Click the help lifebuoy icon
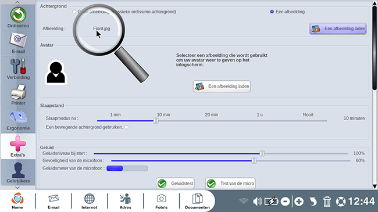This screenshot has width=378, height=212. (x=341, y=202)
